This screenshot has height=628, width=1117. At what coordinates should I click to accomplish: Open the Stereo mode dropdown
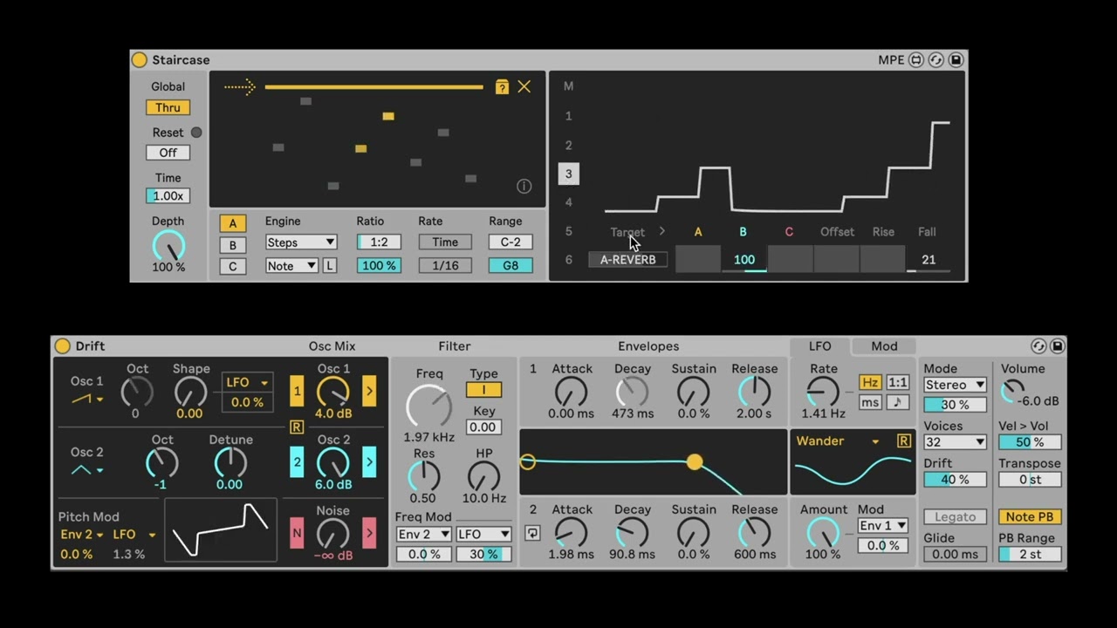tap(955, 385)
